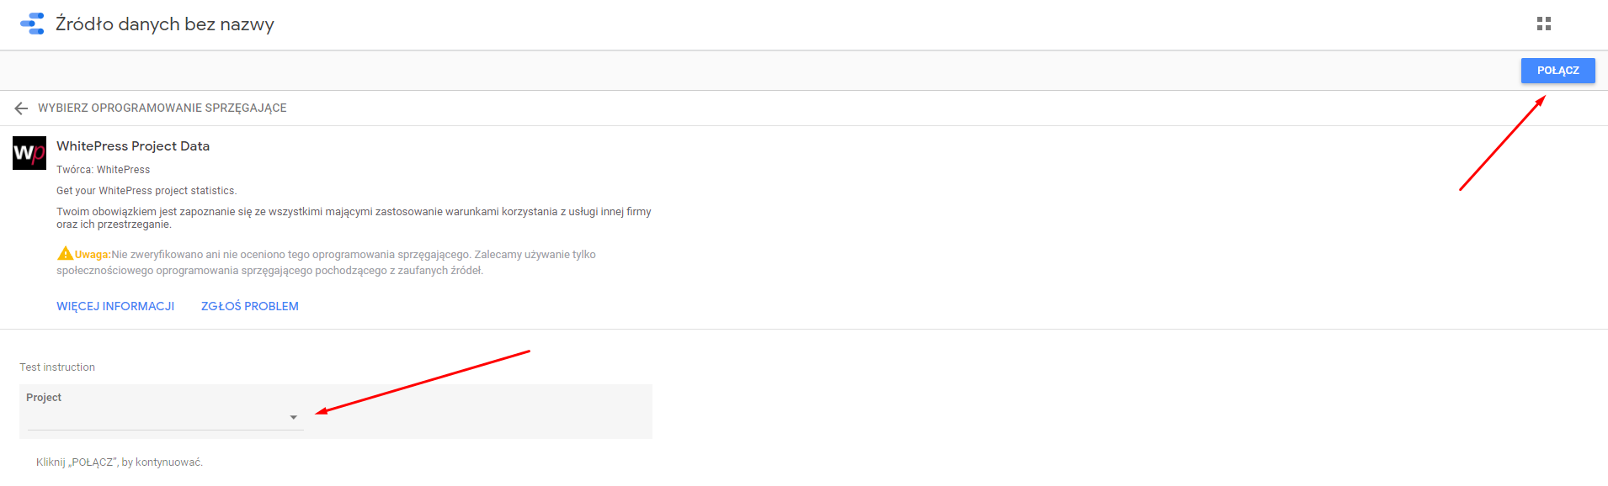
Task: Click the 'Project' field label
Action: pos(44,398)
